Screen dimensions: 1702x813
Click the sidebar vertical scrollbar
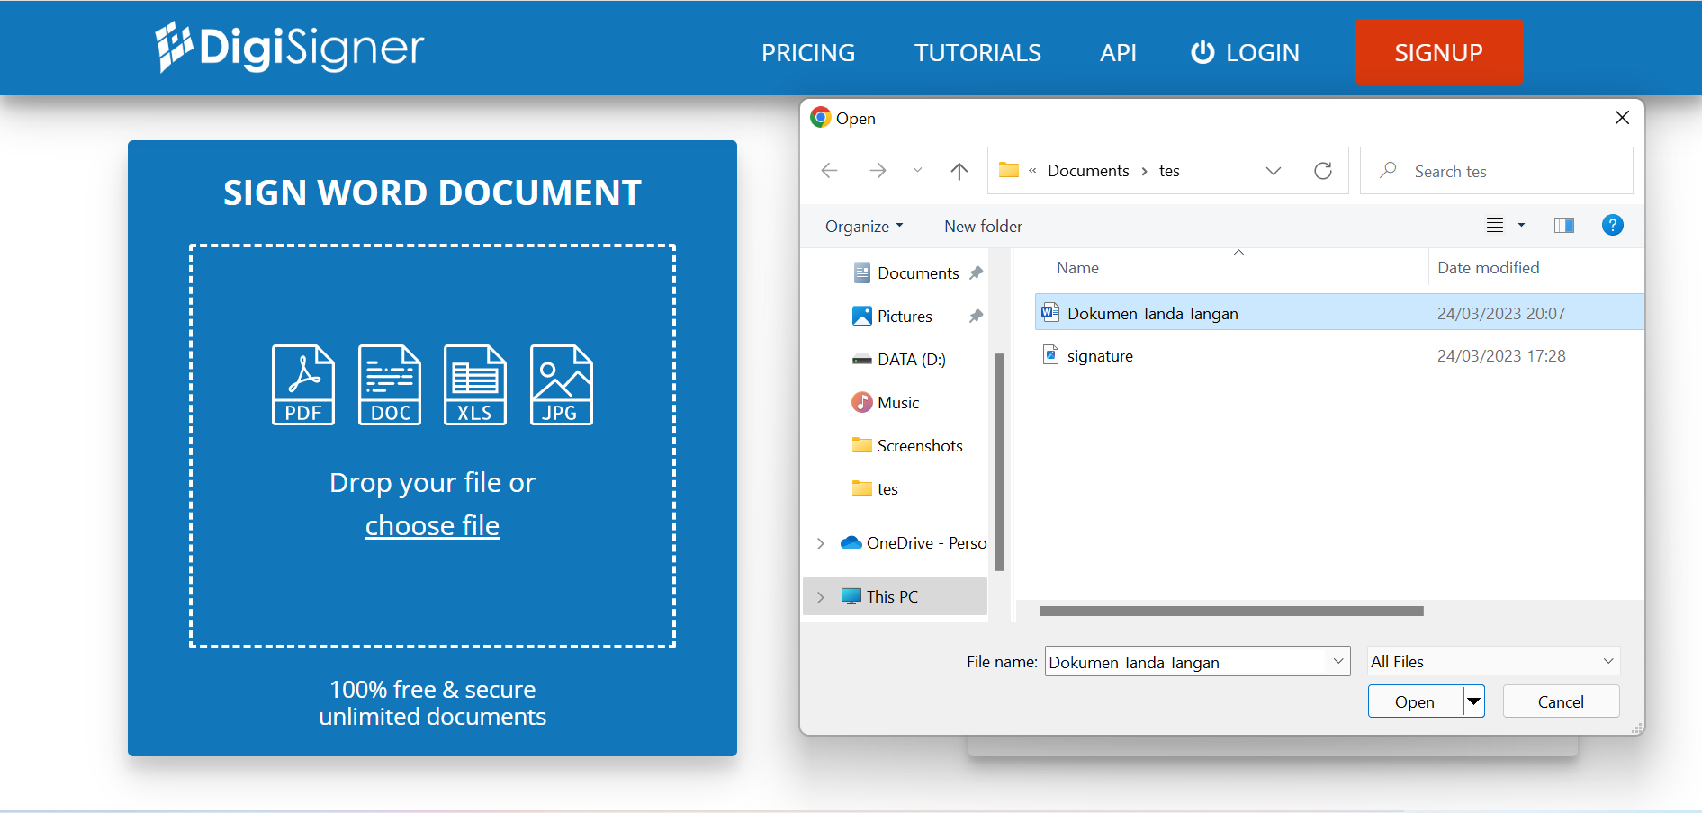click(x=999, y=462)
